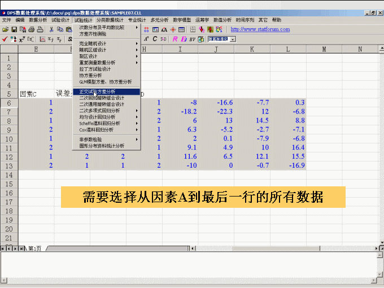Viewport: 384px width, 288px height.
Task: Click the Save disk icon
Action: (13, 29)
